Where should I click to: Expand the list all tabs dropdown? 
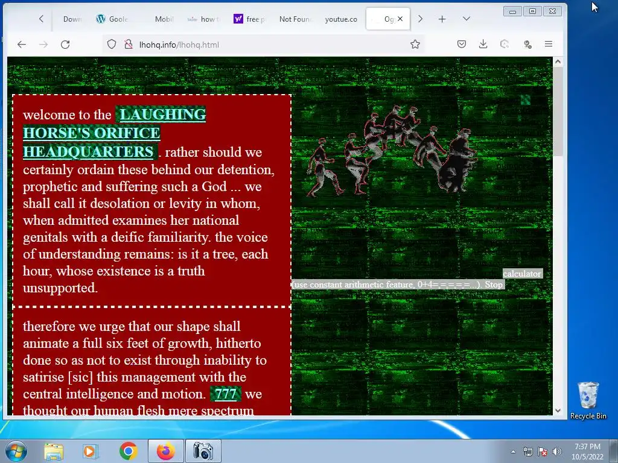[x=467, y=19]
